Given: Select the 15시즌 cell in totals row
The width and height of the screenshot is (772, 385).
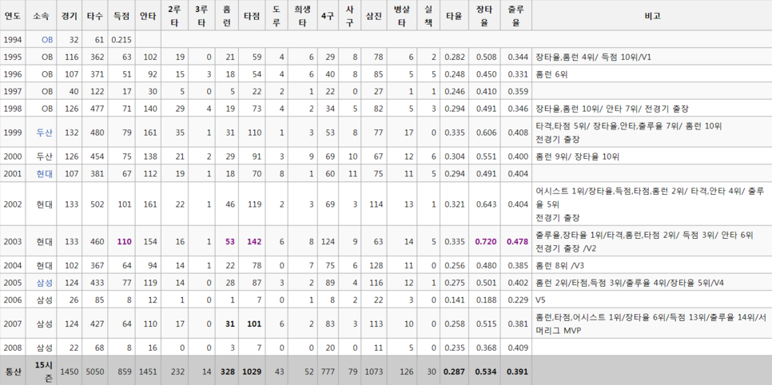Looking at the screenshot, I should click(41, 371).
